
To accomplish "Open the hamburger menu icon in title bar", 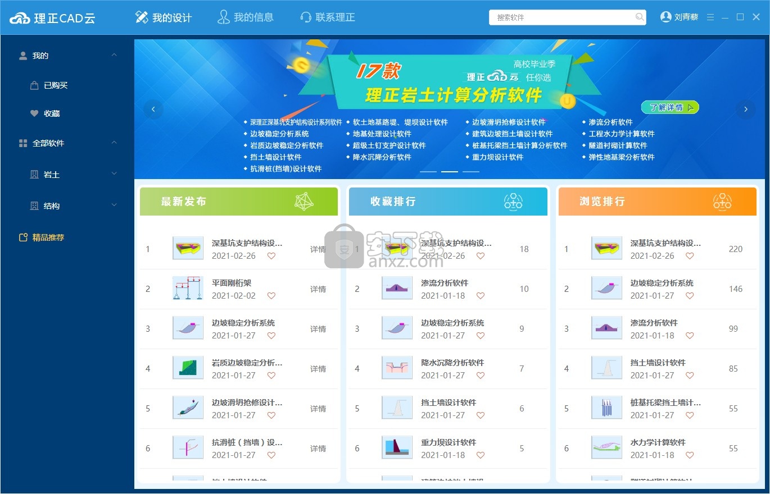I will click(710, 17).
